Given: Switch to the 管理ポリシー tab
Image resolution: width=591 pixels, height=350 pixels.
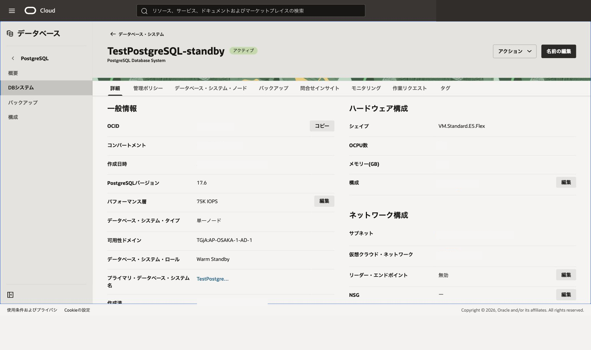Looking at the screenshot, I should click(x=148, y=88).
